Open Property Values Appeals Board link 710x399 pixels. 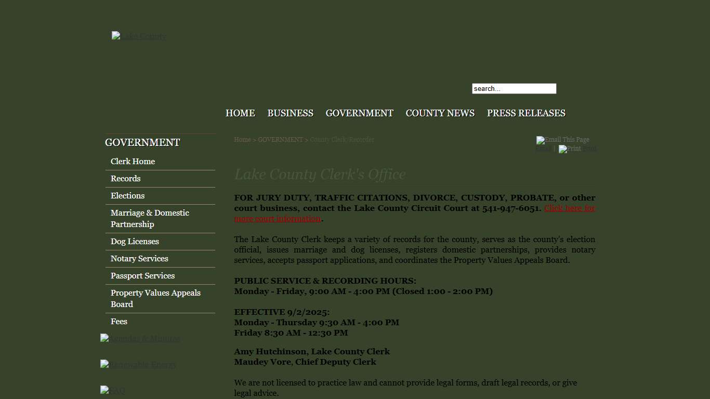[155, 299]
